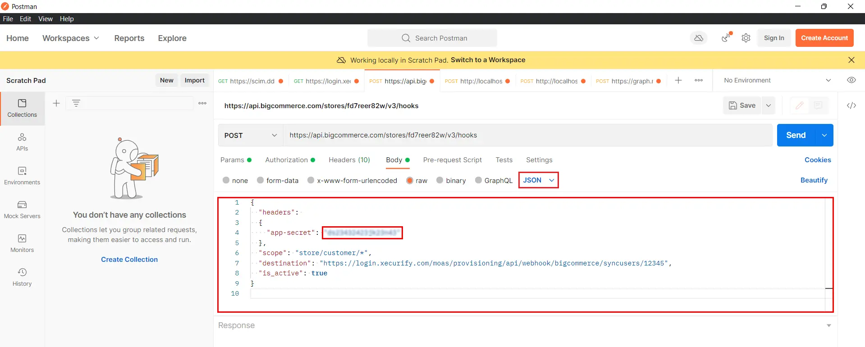Expand the Send button arrow options
The height and width of the screenshot is (347, 865).
pyautogui.click(x=824, y=135)
